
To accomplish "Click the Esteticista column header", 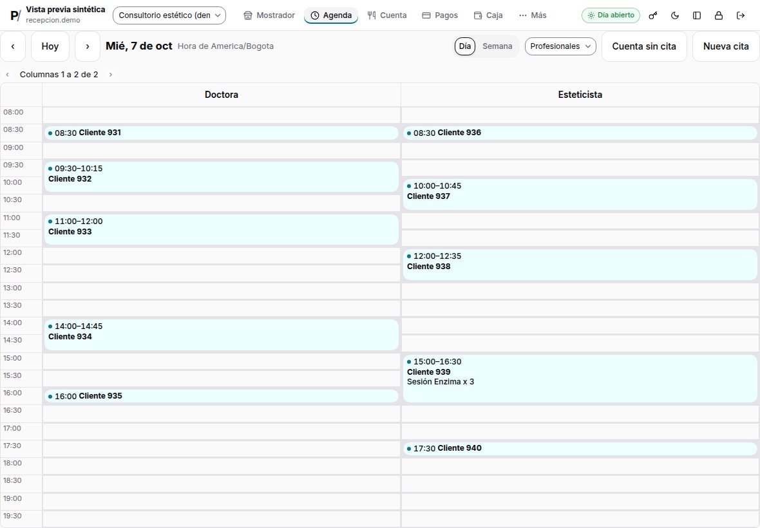I will coord(580,95).
